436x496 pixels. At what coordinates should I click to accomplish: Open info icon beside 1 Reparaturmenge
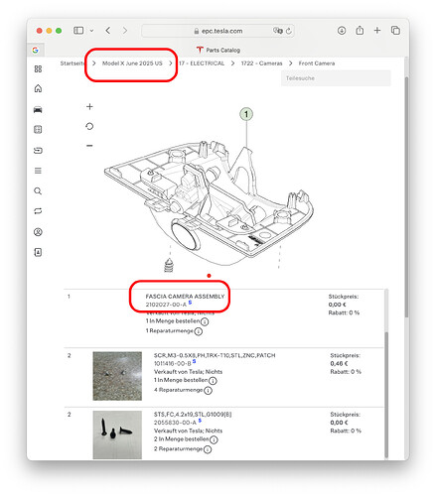point(198,331)
